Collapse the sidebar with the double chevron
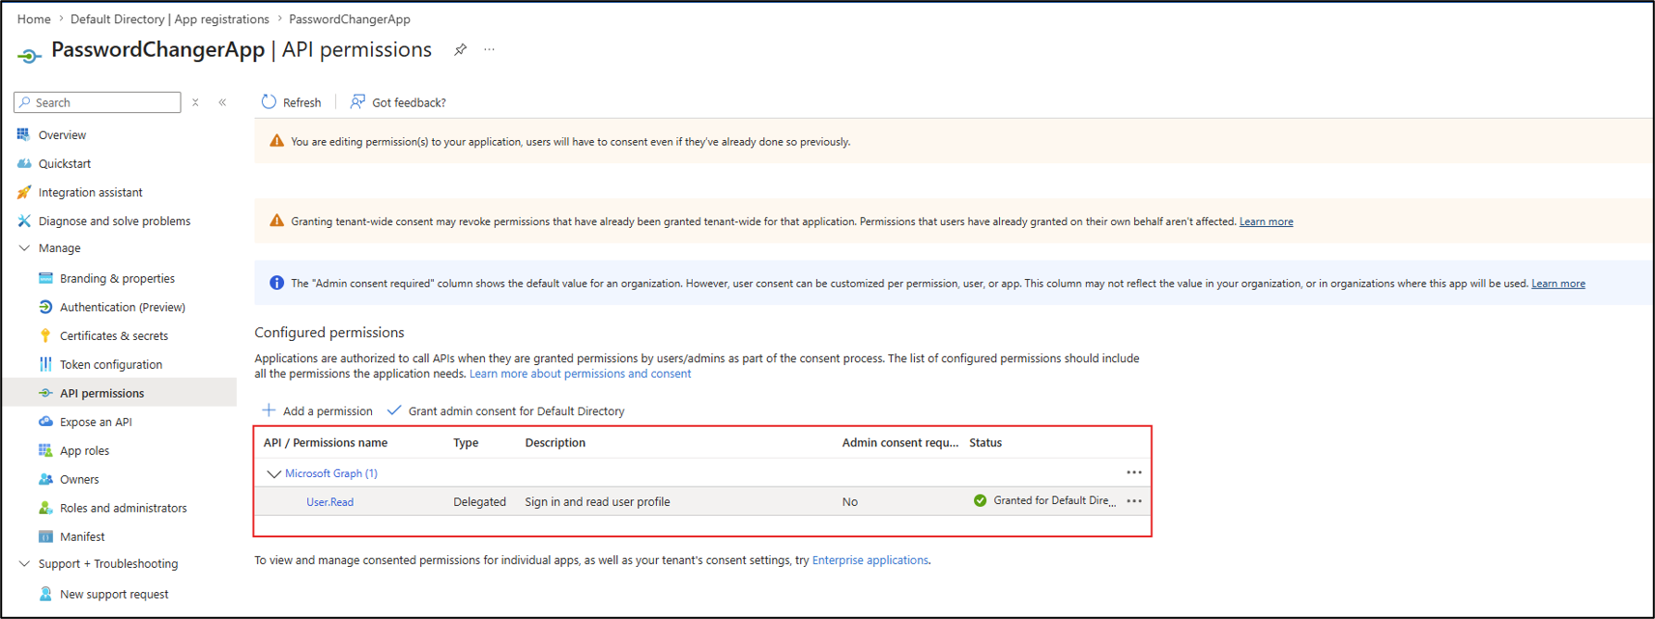The height and width of the screenshot is (619, 1655). pyautogui.click(x=222, y=102)
